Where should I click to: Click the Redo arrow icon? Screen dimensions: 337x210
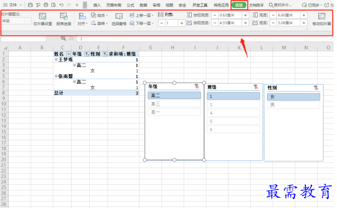pyautogui.click(x=69, y=5)
